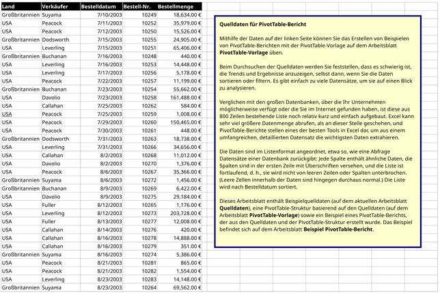Select order number cell 10256
This screenshot has height=293, width=440.
140,72
